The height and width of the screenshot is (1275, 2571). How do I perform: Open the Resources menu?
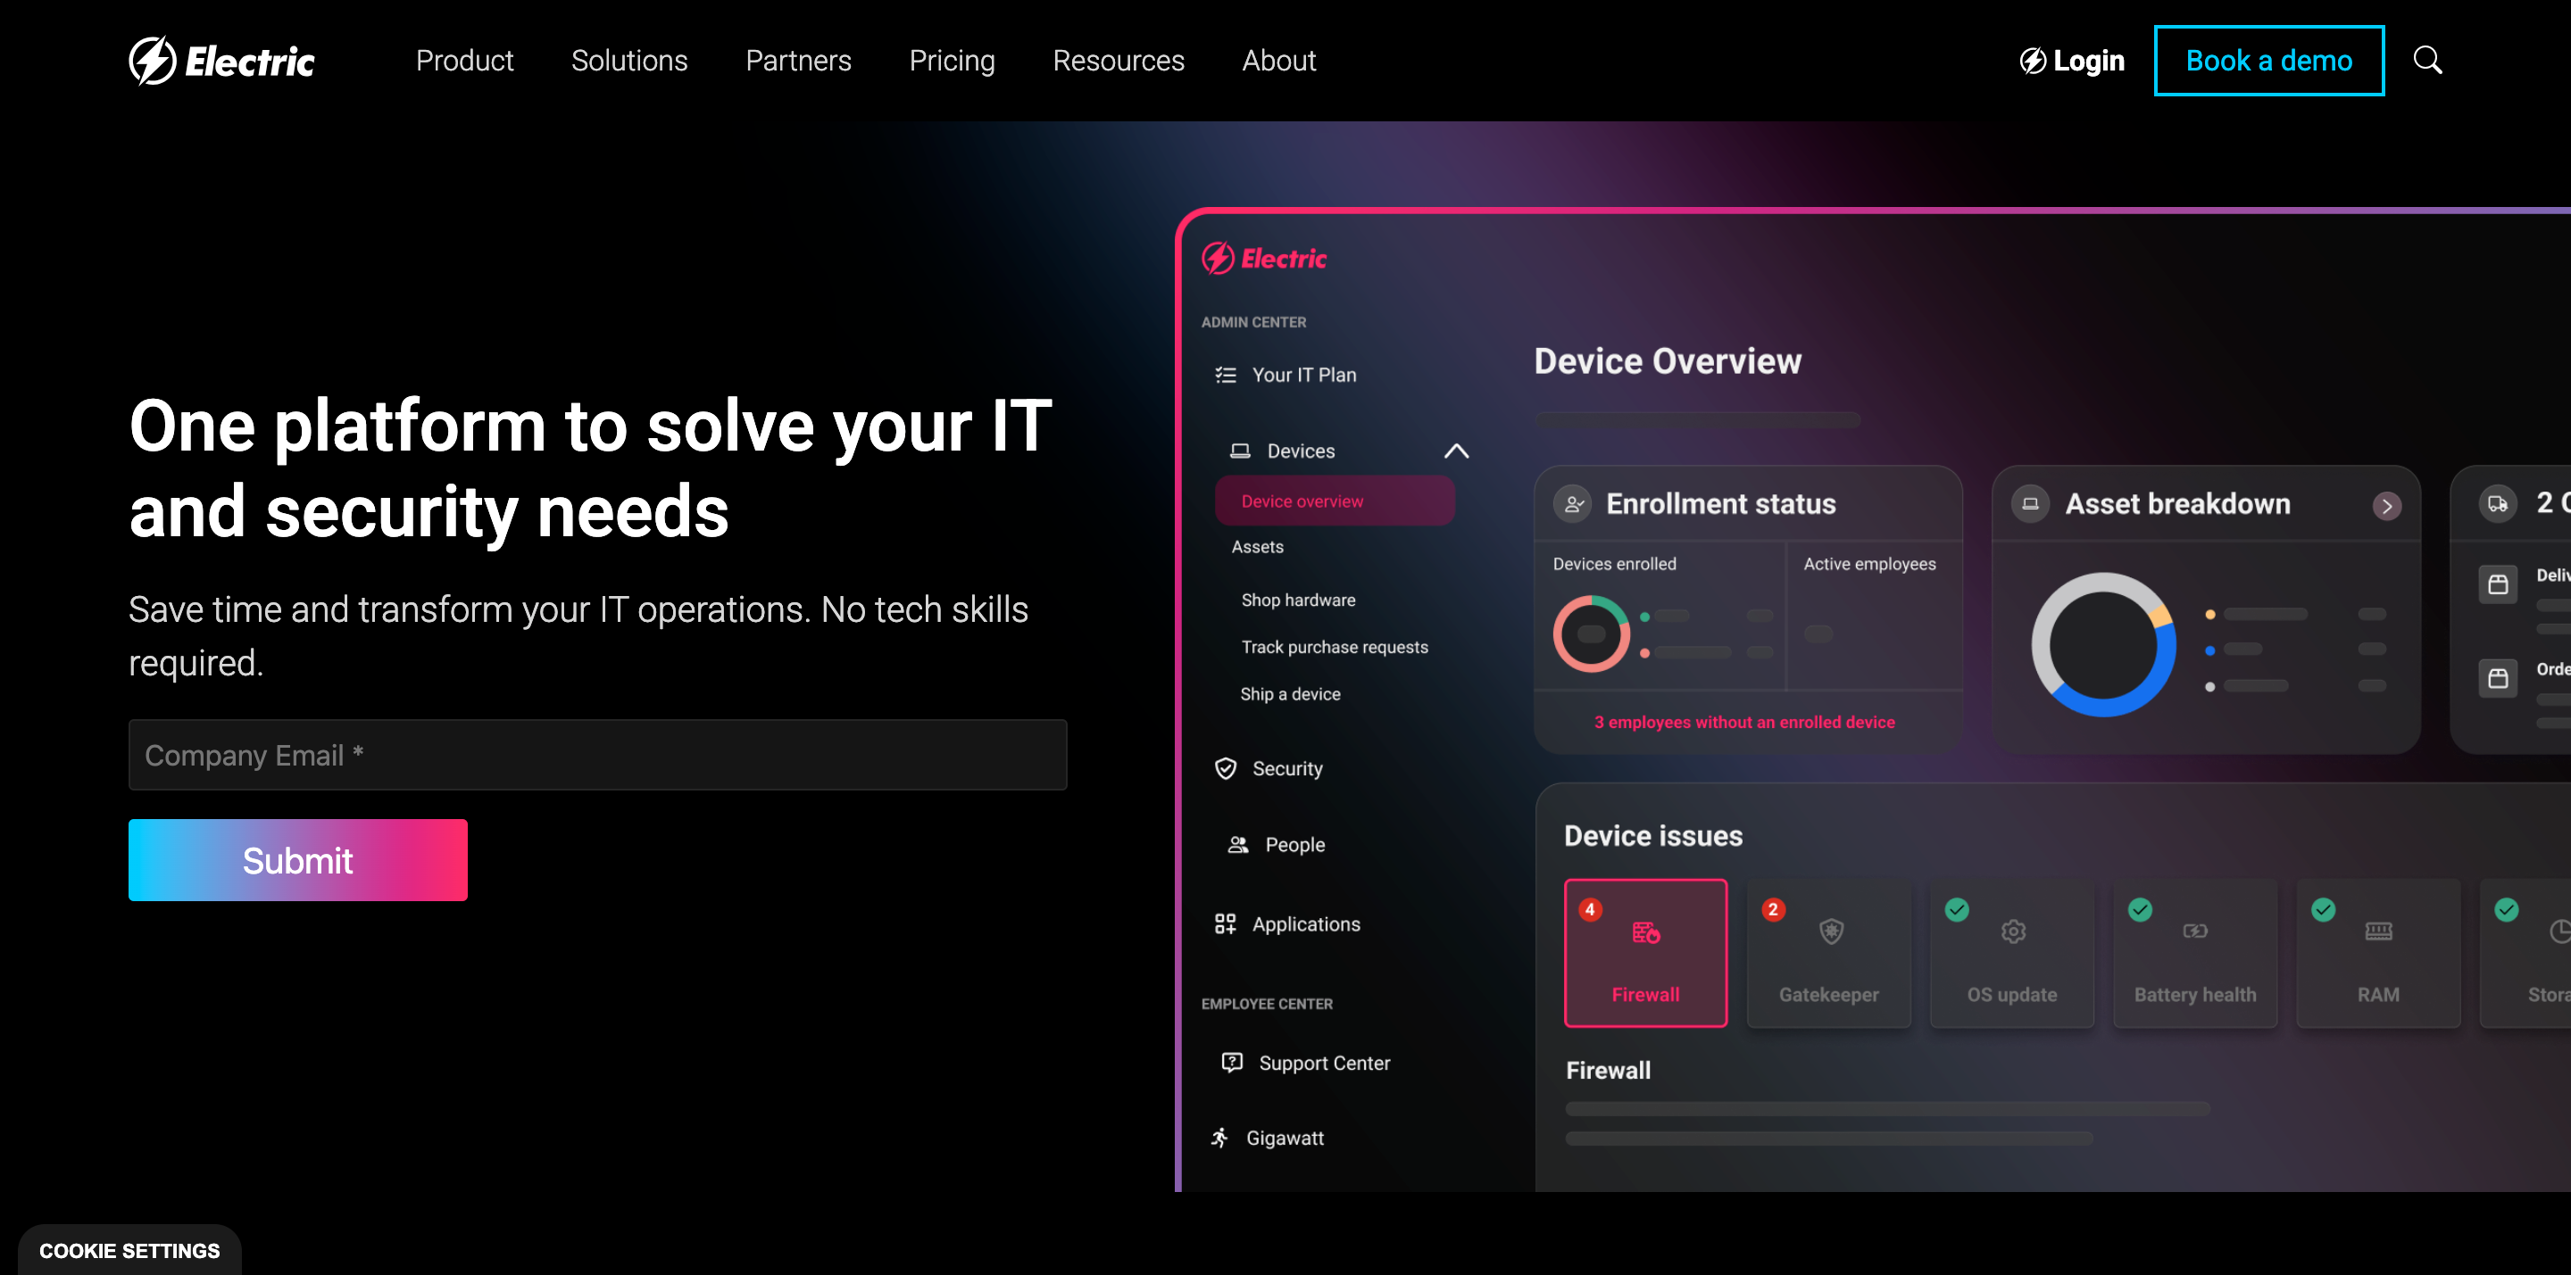(1118, 61)
